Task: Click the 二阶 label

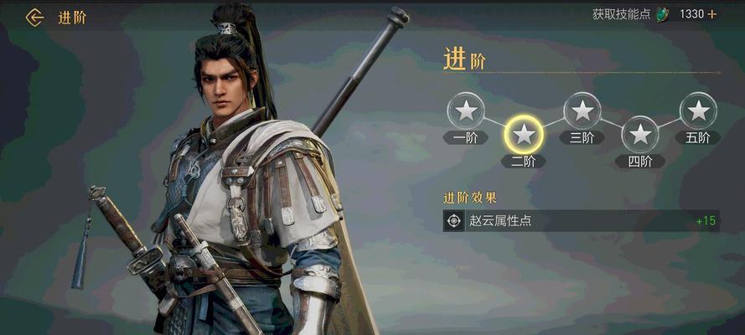Action: pos(524,162)
